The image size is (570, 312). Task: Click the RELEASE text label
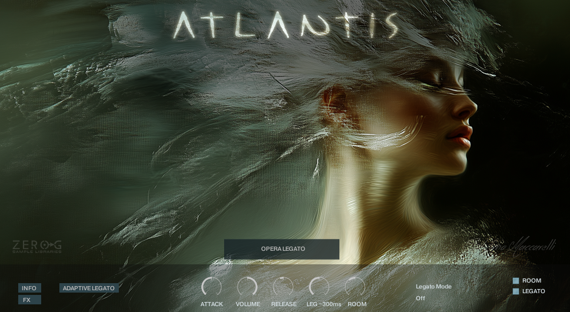tap(284, 304)
